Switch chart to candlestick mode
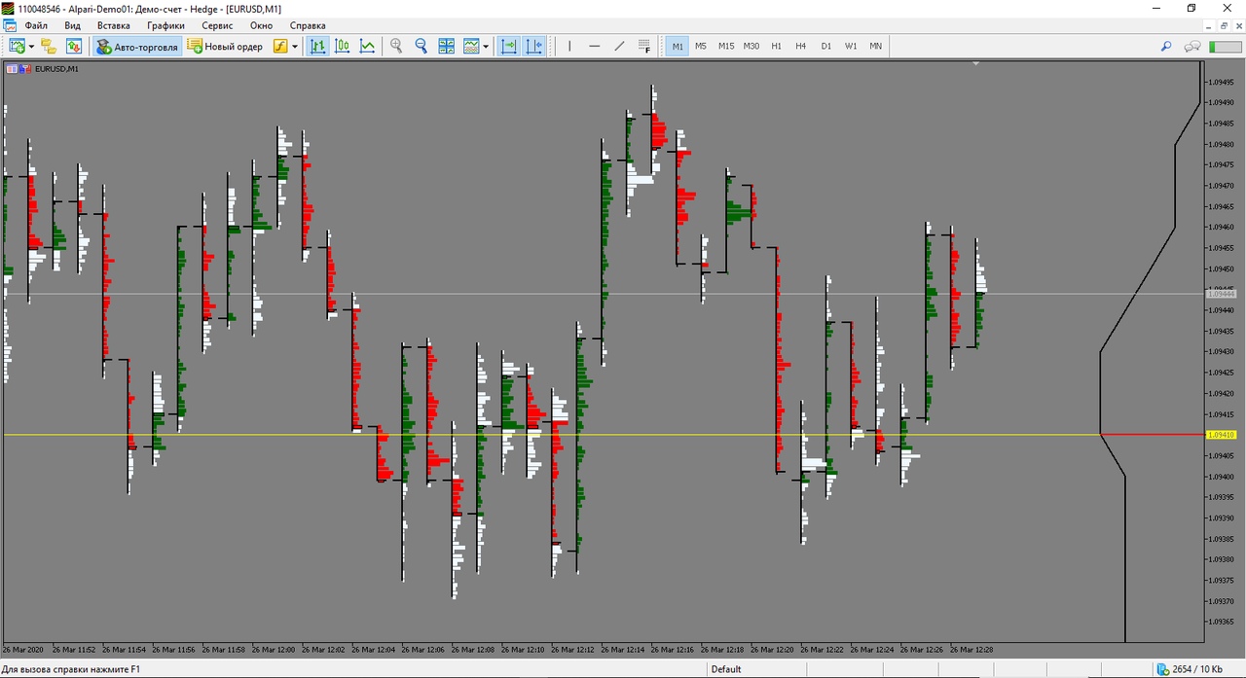This screenshot has width=1246, height=678. (x=343, y=46)
